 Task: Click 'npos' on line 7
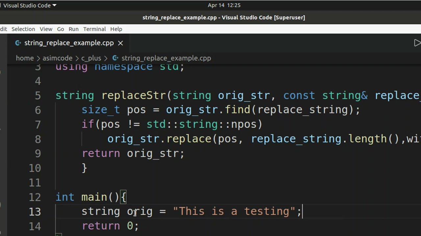coord(244,124)
